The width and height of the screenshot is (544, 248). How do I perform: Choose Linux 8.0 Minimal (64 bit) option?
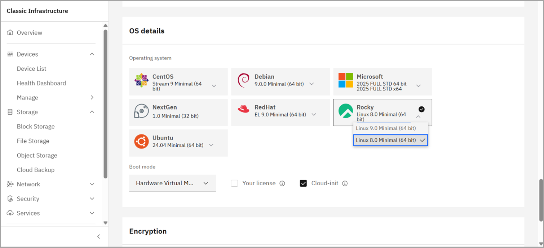(386, 140)
